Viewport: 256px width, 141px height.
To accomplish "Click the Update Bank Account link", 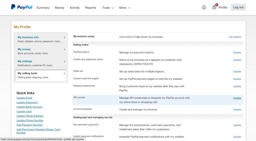I will [x=29, y=107].
